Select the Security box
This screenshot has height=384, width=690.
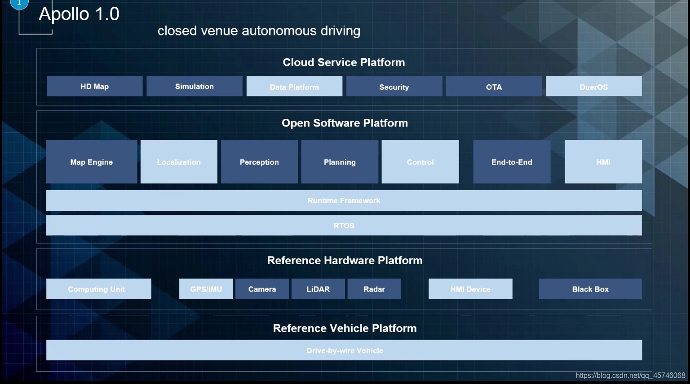click(x=394, y=86)
